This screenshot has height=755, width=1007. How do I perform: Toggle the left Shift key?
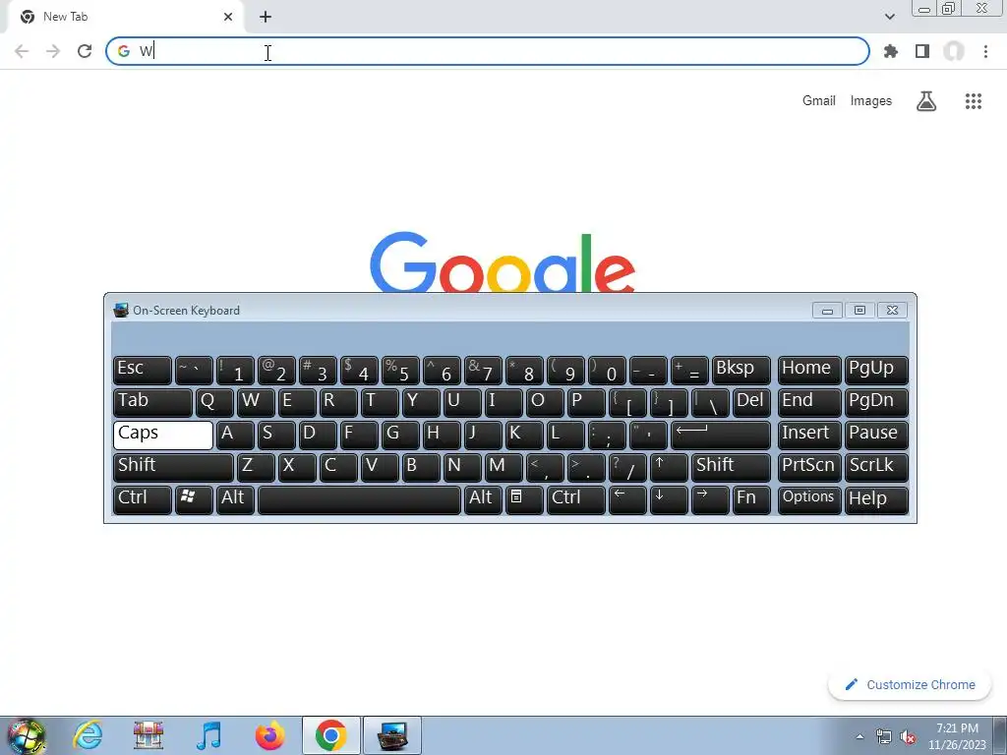[173, 467]
